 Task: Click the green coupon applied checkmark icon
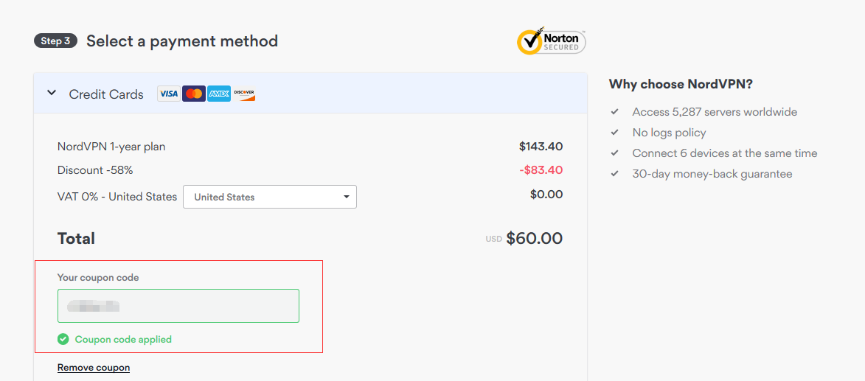tap(63, 339)
